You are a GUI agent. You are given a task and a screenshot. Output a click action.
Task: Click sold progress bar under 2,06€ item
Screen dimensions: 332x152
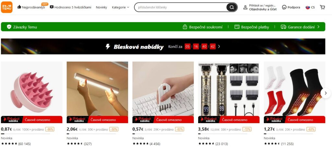point(91,134)
